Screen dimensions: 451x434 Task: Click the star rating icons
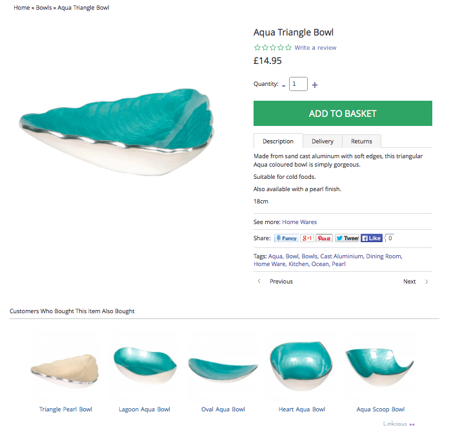point(273,48)
